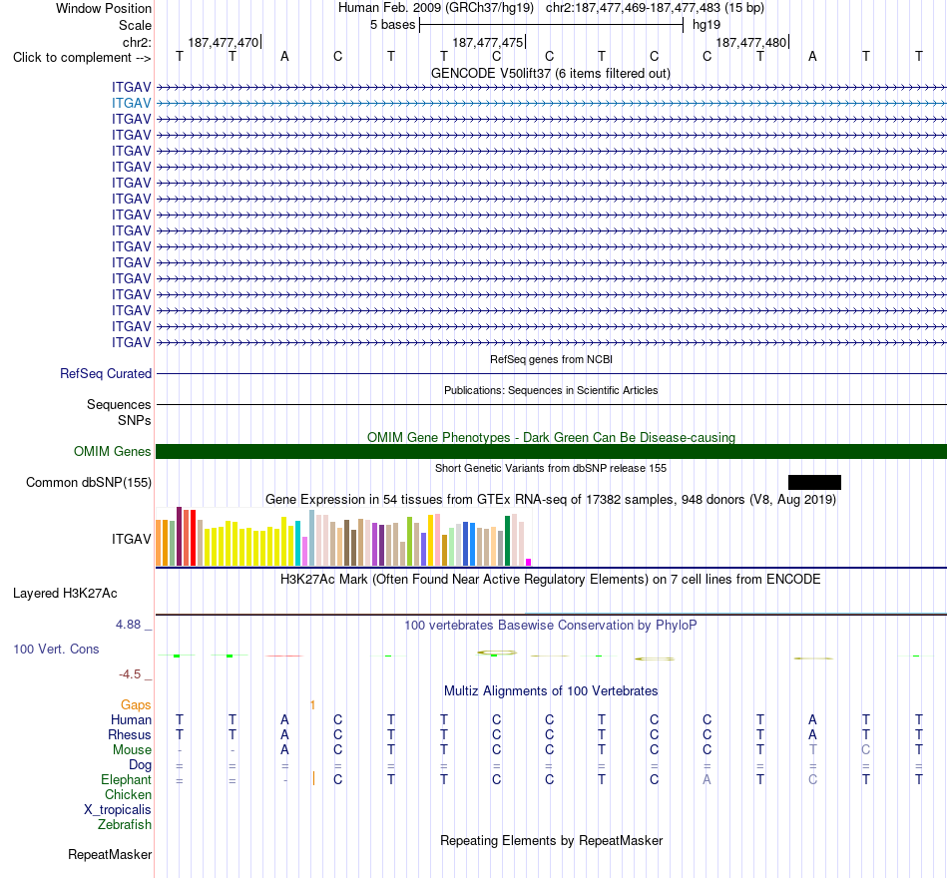Click the Click to complement label
Viewport: 948px width, 878px height.
pyautogui.click(x=82, y=58)
